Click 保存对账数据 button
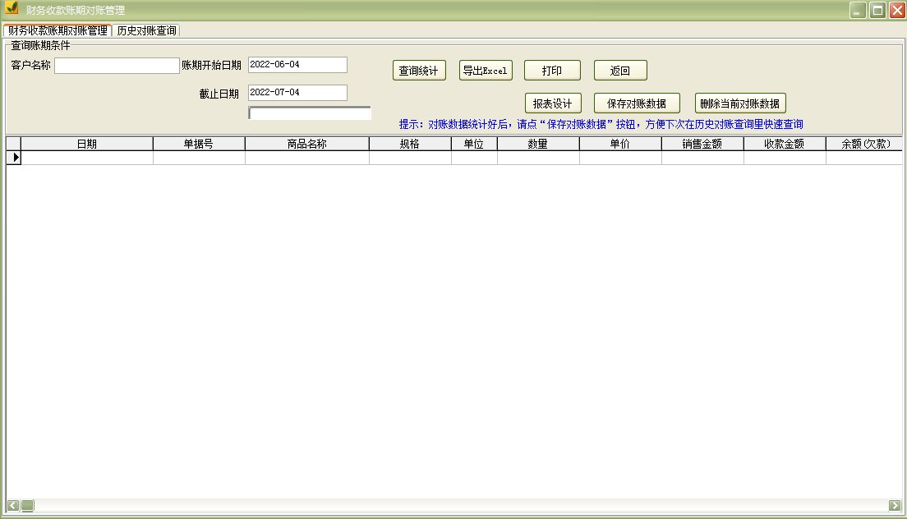The image size is (907, 519). point(636,103)
